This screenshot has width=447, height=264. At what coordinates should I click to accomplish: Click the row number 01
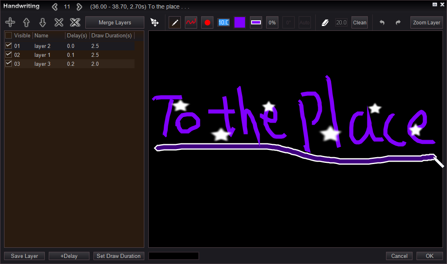pyautogui.click(x=17, y=46)
